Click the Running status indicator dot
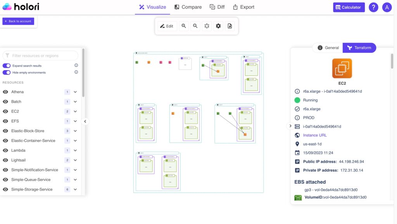Viewport: 397px width, 224px height. pyautogui.click(x=297, y=100)
